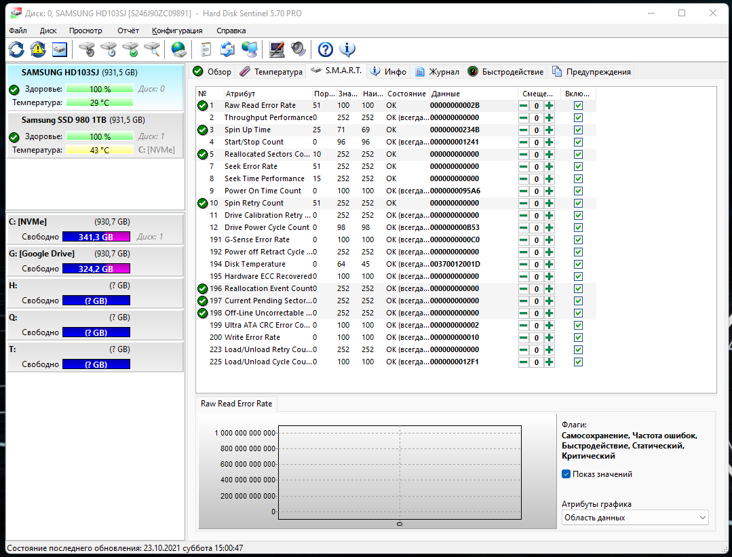Toggle the Показ значений checkbox
732x557 pixels.
(566, 474)
